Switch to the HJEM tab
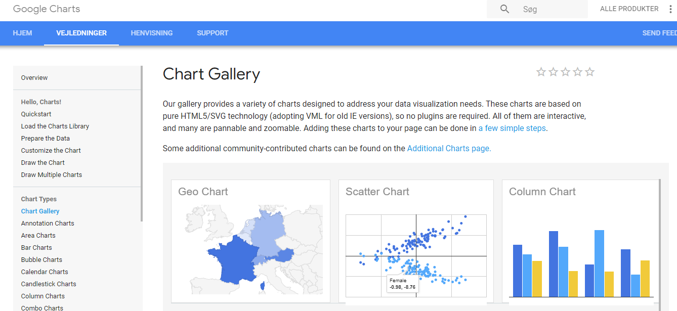This screenshot has width=677, height=311. tap(22, 33)
